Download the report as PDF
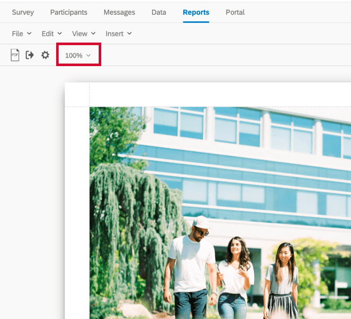The height and width of the screenshot is (319, 351). pos(15,55)
